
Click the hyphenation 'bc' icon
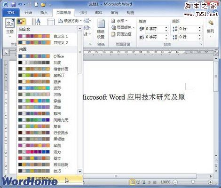(x=86, y=34)
